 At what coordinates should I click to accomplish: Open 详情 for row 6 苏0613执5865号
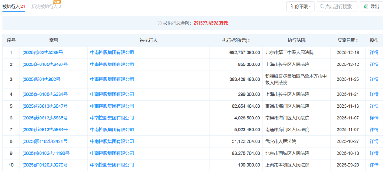(374, 118)
